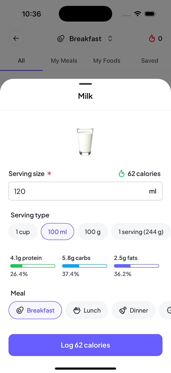Select the 100 g serving type

tap(93, 232)
